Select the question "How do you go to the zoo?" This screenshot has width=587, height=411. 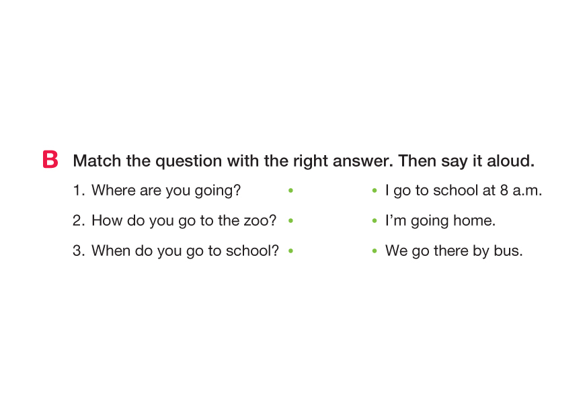[184, 221]
